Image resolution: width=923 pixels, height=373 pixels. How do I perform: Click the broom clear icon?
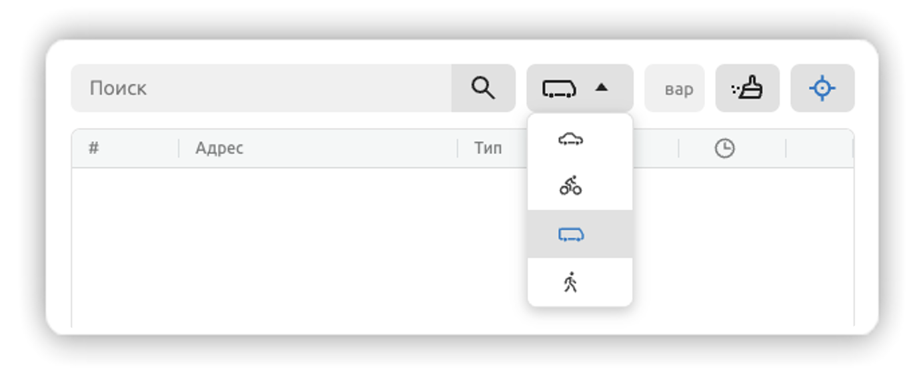pos(748,88)
